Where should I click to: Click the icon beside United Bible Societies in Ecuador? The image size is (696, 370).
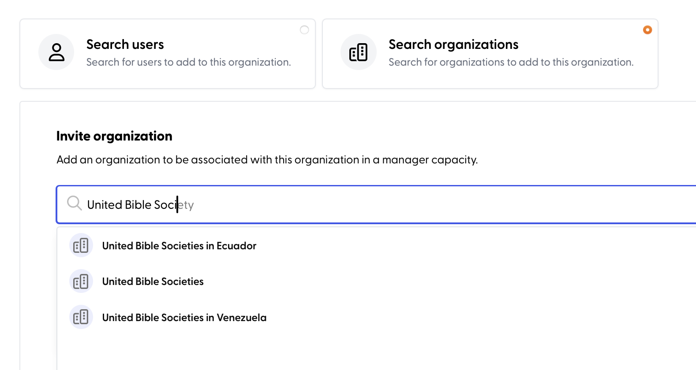click(81, 245)
